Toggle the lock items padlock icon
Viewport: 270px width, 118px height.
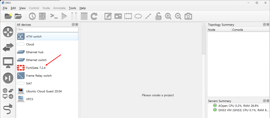click(x=158, y=16)
